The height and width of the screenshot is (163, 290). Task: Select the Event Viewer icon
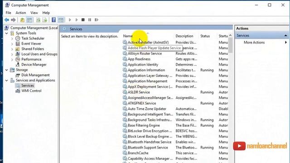pyautogui.click(x=18, y=43)
